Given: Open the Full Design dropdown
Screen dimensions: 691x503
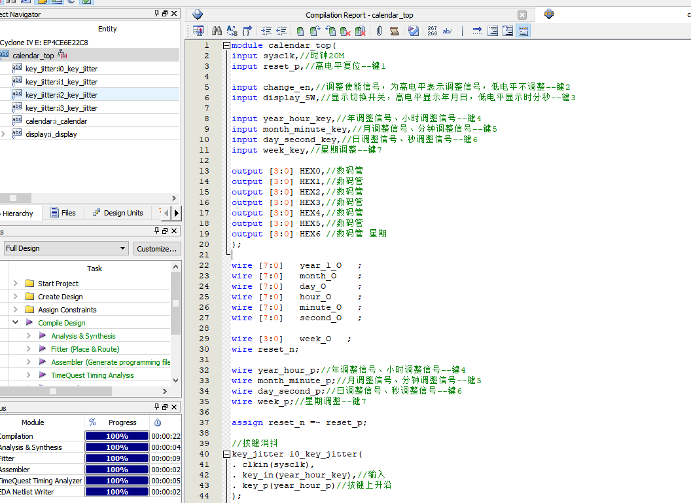Looking at the screenshot, I should 66,248.
